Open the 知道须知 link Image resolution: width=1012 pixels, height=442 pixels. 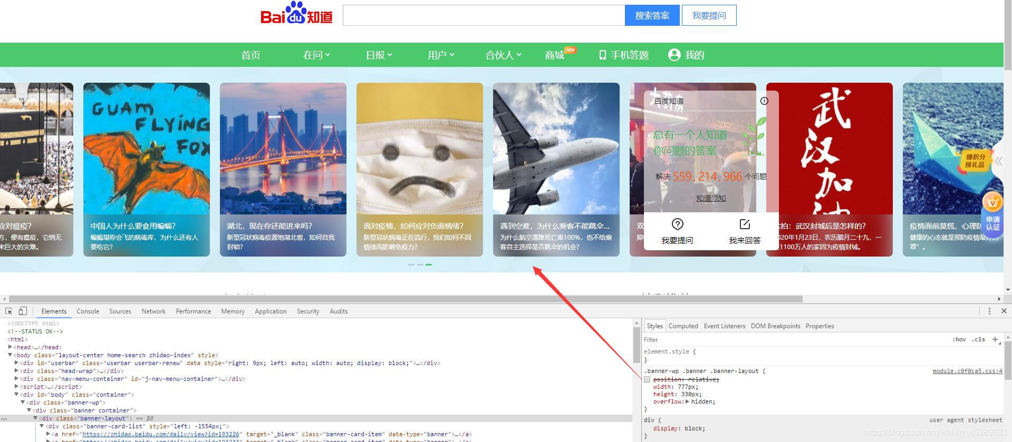coord(711,198)
